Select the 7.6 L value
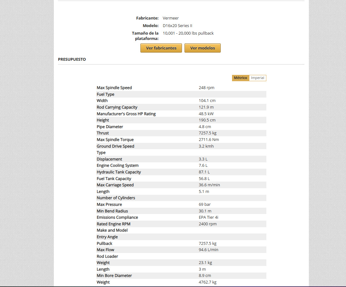The width and height of the screenshot is (346, 287). click(203, 166)
